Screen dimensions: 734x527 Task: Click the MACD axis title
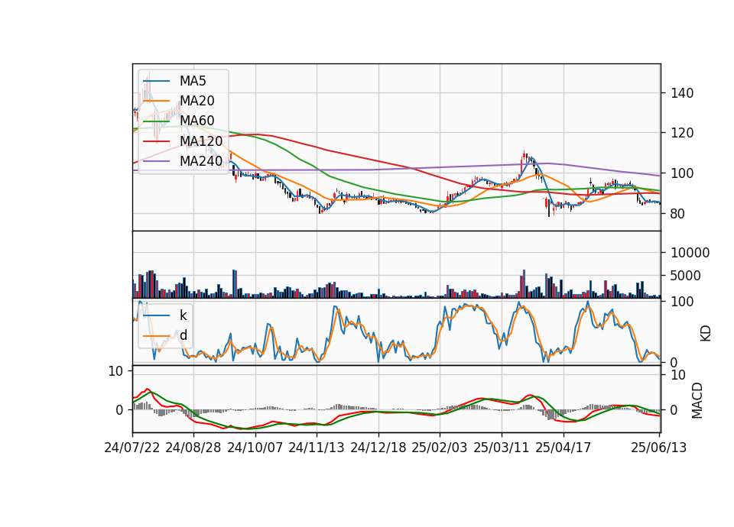(697, 400)
